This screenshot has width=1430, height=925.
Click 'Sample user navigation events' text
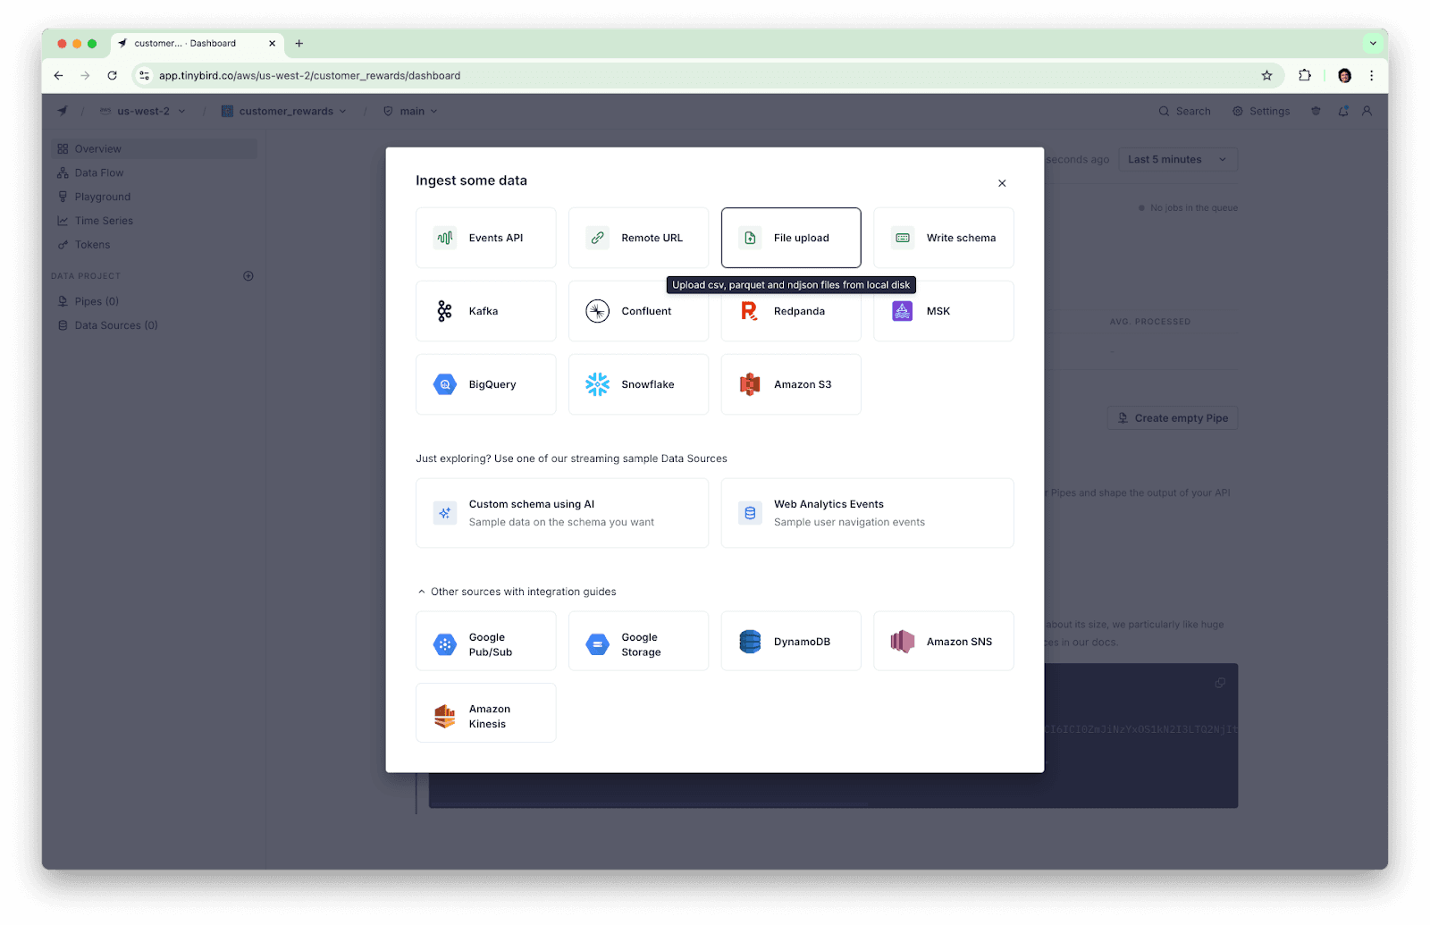(x=849, y=522)
